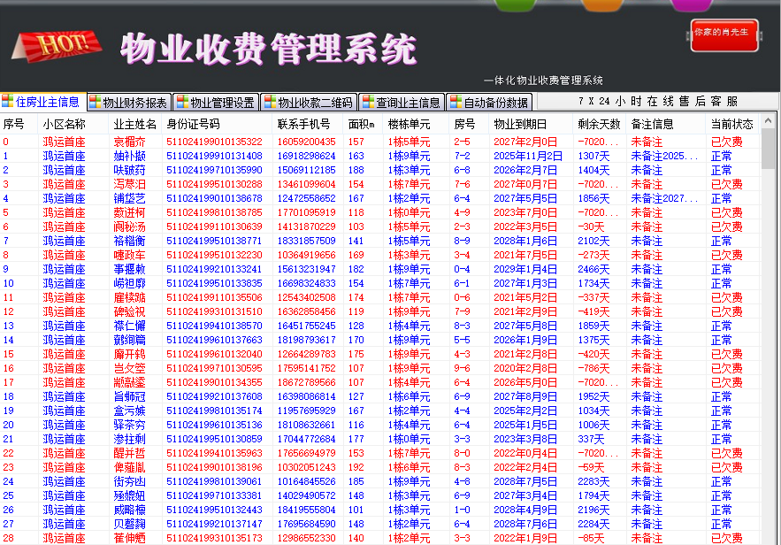Viewport: 781px width, 545px height.
Task: Click the 7x24小时在线售后客服 link
Action: click(658, 102)
